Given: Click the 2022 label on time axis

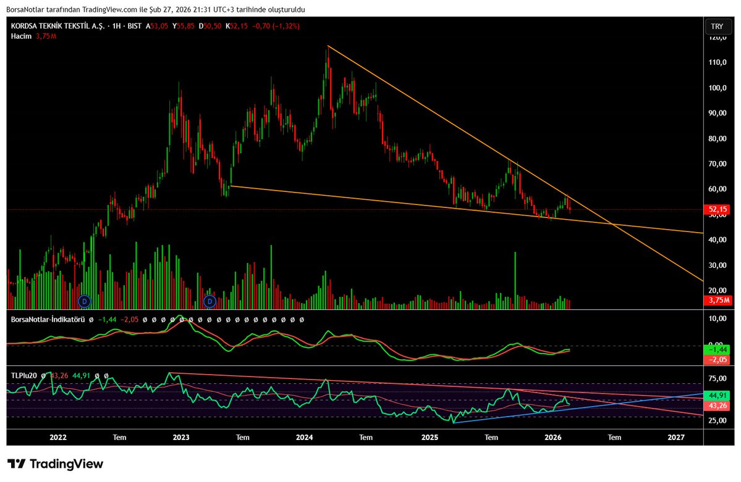Looking at the screenshot, I should coord(57,438).
